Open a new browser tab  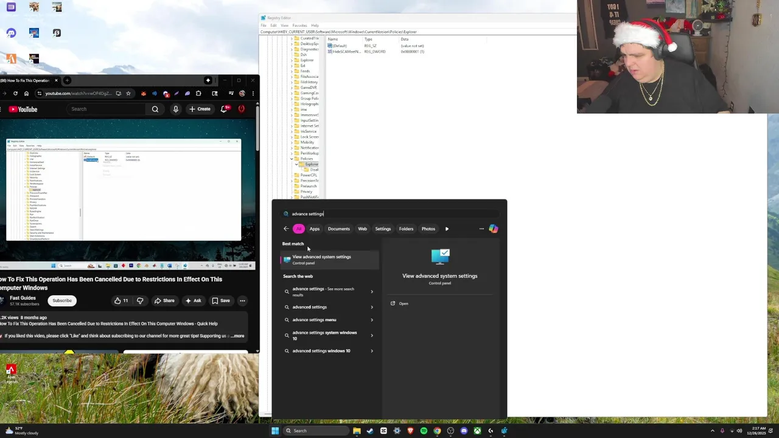pos(68,80)
